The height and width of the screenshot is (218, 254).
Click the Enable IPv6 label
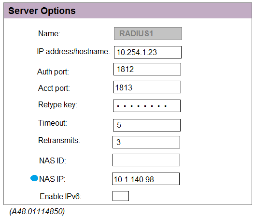pos(60,196)
